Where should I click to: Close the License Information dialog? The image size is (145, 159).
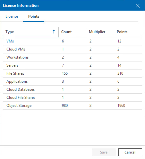pyautogui.click(x=138, y=6)
